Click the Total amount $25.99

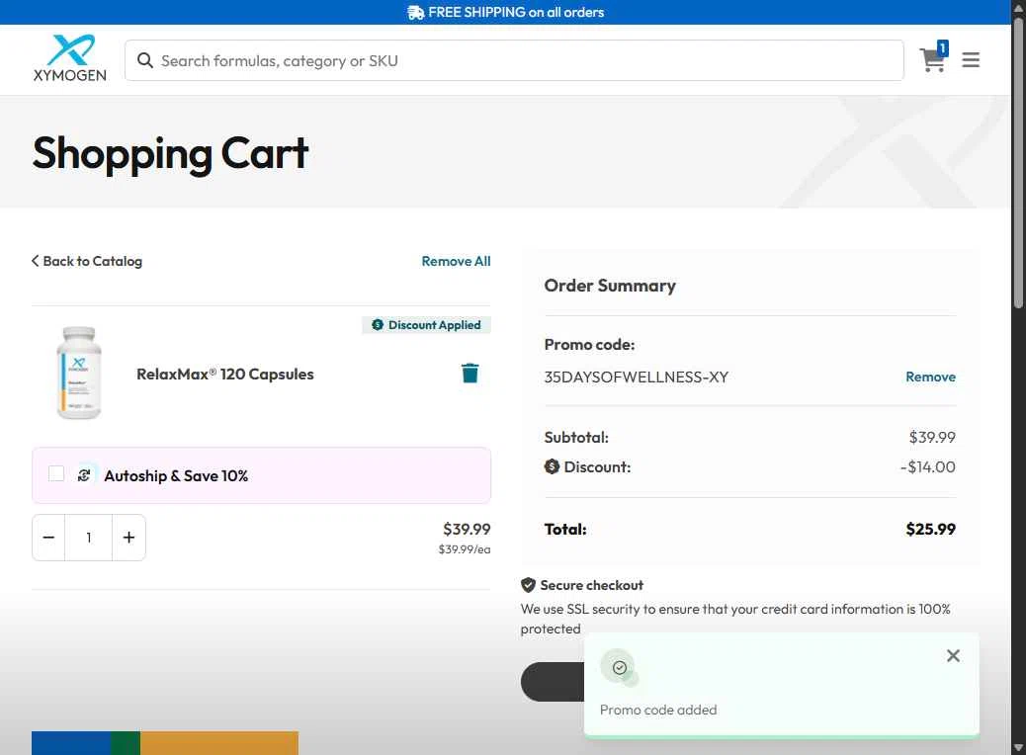point(930,529)
